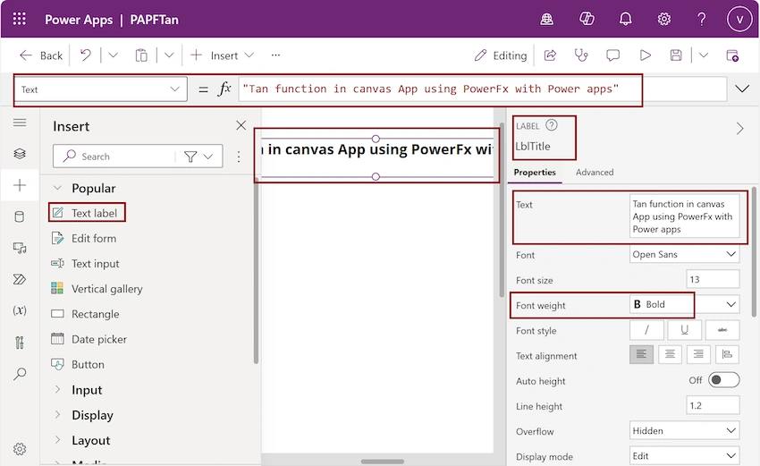Open the help question mark in header

click(701, 19)
